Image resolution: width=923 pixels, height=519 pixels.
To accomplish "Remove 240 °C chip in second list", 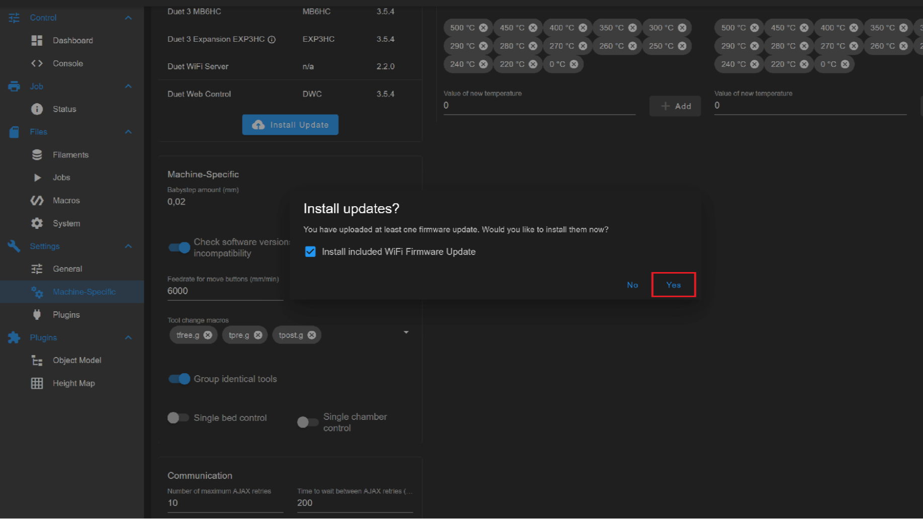I will click(x=754, y=64).
